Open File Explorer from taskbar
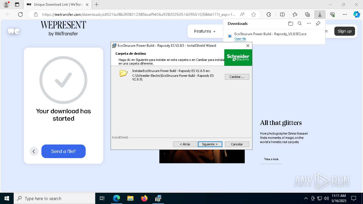363x204 pixels. point(130,198)
